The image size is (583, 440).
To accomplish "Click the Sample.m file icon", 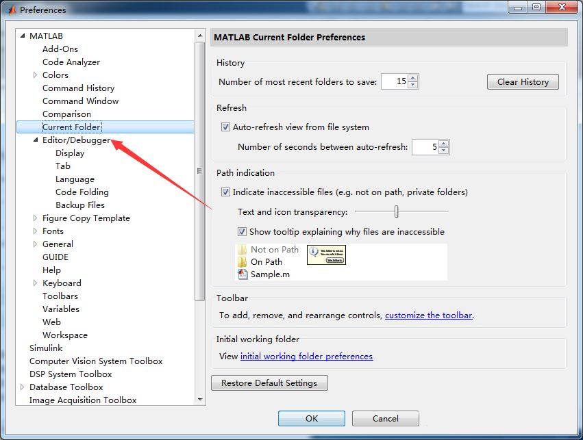I will [243, 274].
